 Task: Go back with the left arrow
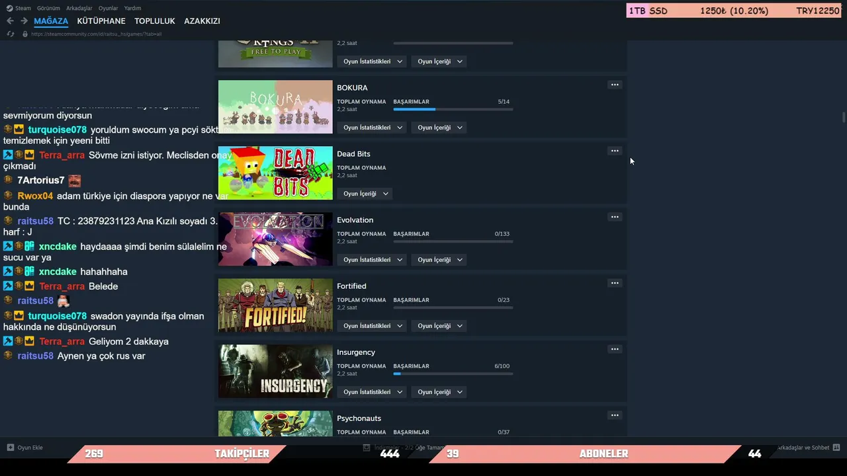(10, 21)
